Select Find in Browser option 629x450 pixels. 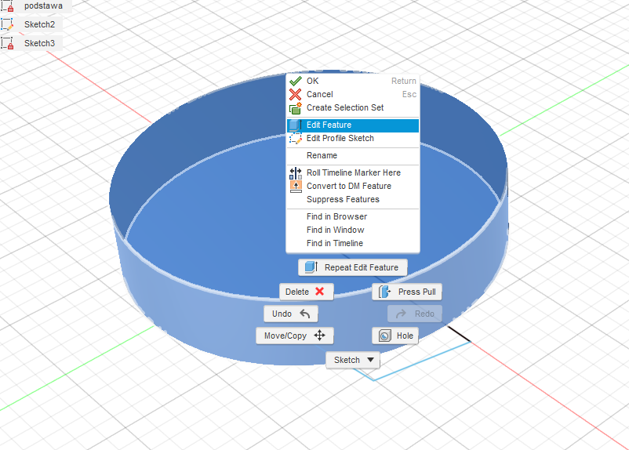coord(336,216)
